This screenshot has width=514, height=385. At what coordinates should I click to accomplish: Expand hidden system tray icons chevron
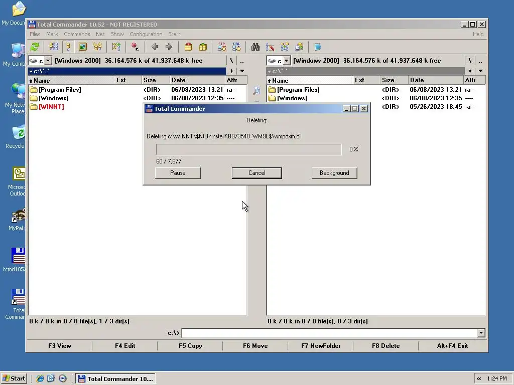pyautogui.click(x=479, y=379)
